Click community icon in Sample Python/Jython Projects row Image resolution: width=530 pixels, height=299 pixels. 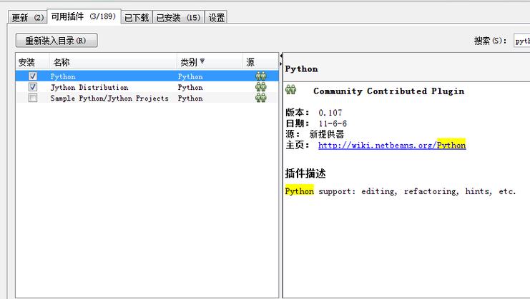click(x=260, y=98)
